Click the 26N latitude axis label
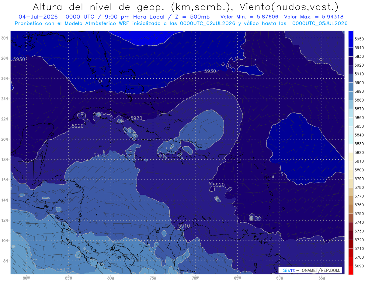365x282 pixels. coord(5,78)
